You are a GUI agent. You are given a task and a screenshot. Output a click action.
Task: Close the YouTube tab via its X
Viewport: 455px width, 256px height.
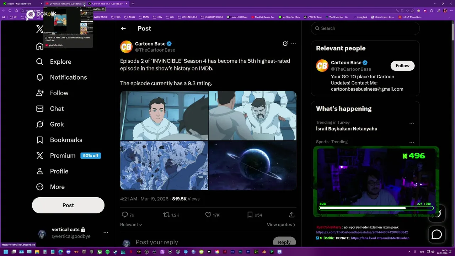pos(84,4)
